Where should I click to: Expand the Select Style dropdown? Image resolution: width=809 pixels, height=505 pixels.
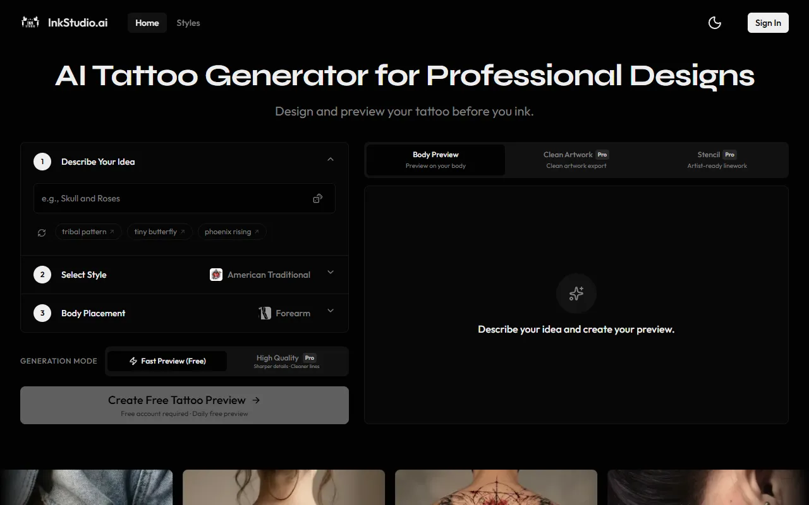[x=330, y=273]
